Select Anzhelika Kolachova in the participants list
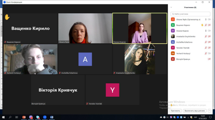Screen dimensions: 215x120 click(x=190, y=42)
